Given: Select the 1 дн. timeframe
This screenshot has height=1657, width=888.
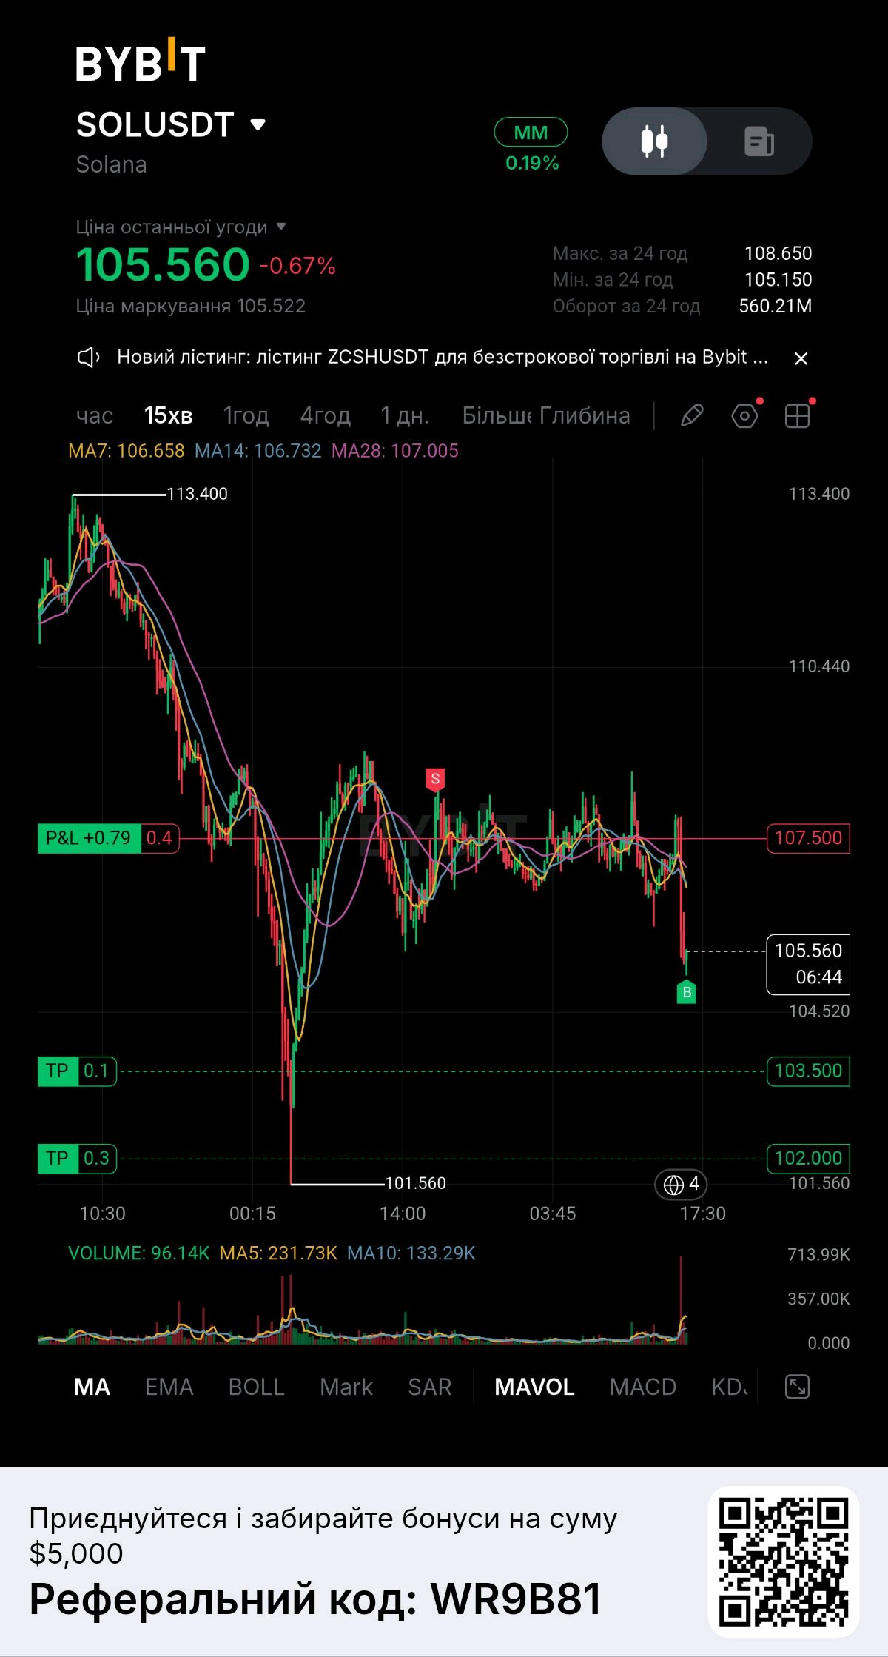Looking at the screenshot, I should point(405,415).
